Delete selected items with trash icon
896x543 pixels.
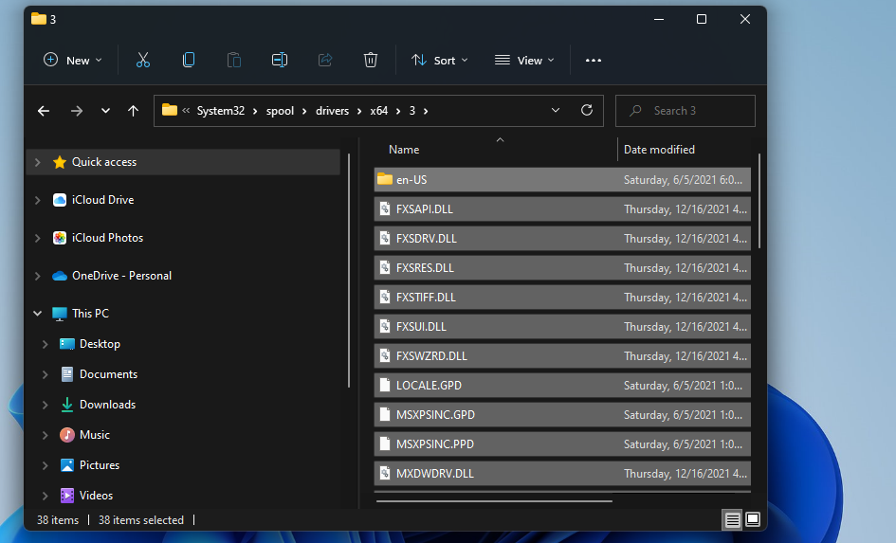371,60
